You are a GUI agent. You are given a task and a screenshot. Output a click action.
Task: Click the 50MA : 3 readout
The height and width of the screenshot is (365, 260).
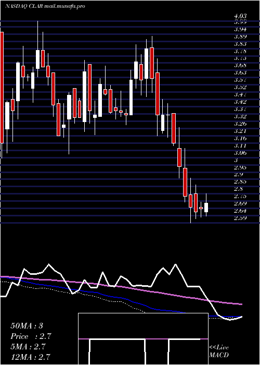pos(27,326)
